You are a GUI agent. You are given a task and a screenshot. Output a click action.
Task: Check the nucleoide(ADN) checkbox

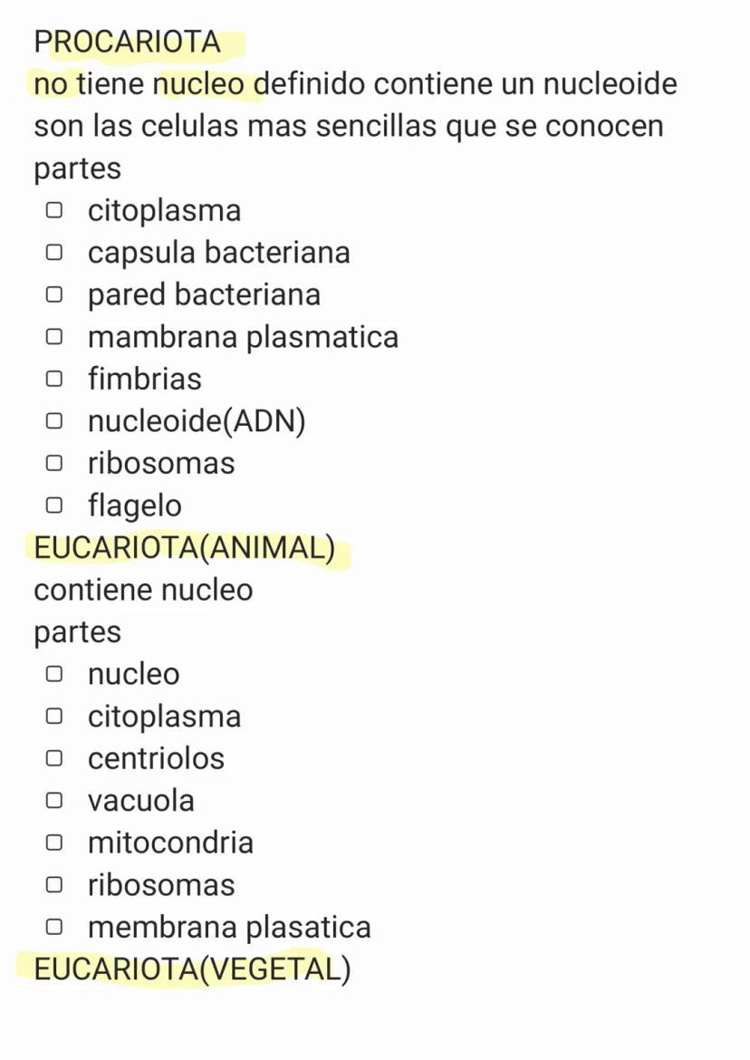(54, 421)
